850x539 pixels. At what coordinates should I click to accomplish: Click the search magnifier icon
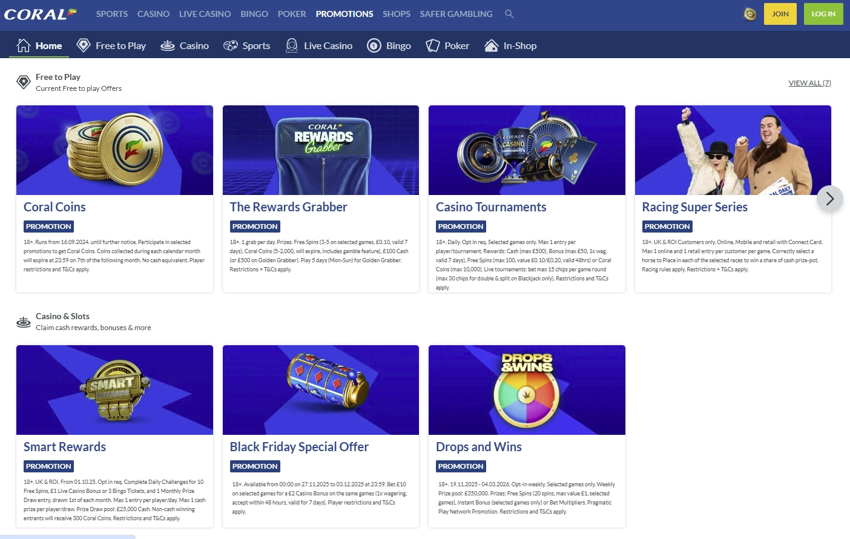coord(509,13)
